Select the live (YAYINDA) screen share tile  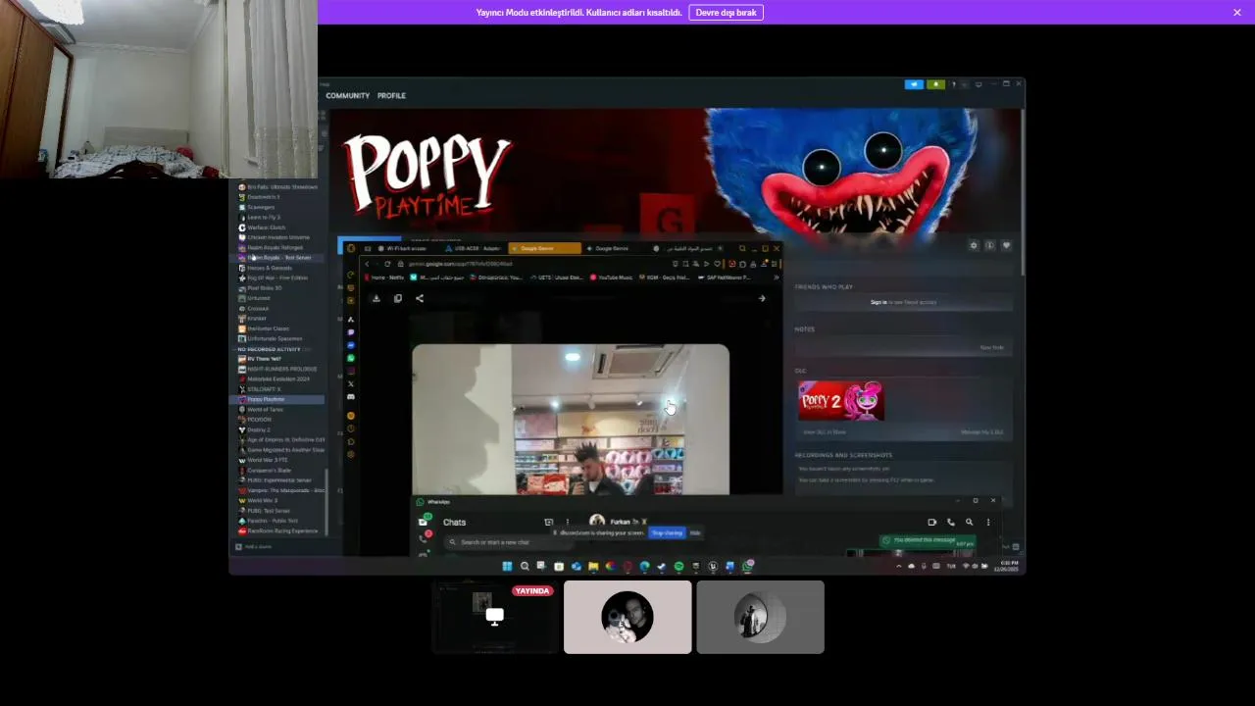coord(495,617)
